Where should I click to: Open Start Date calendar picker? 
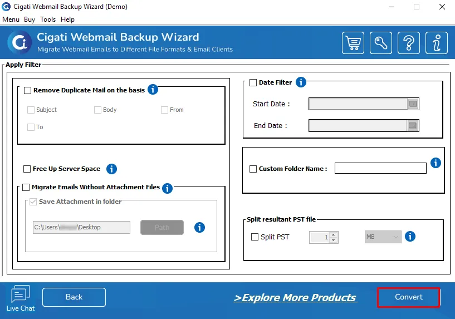coord(413,104)
